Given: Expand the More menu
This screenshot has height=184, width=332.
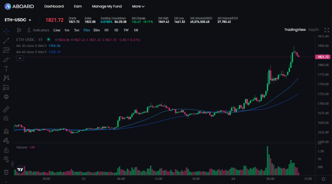Looking at the screenshot, I should tap(138, 6).
